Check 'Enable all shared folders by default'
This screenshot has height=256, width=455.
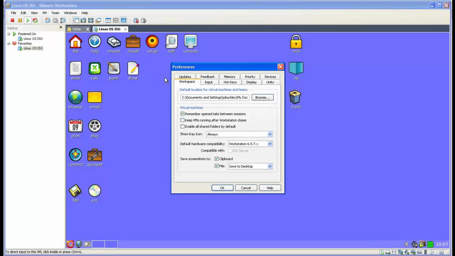(182, 127)
